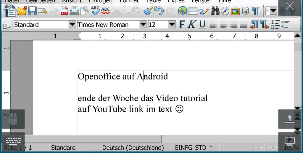Image resolution: width=303 pixels, height=153 pixels.
Task: Toggle EINFG insert mode in the status bar
Action: coord(184,148)
